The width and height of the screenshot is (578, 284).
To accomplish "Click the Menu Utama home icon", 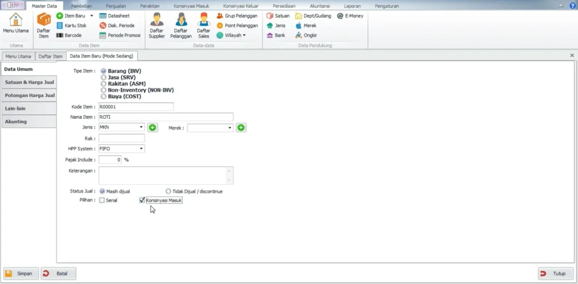I will tap(16, 25).
